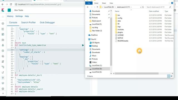Open Dev Tools in Kibana sidebar
Screen dimensions: 178x100
click(x=3, y=78)
